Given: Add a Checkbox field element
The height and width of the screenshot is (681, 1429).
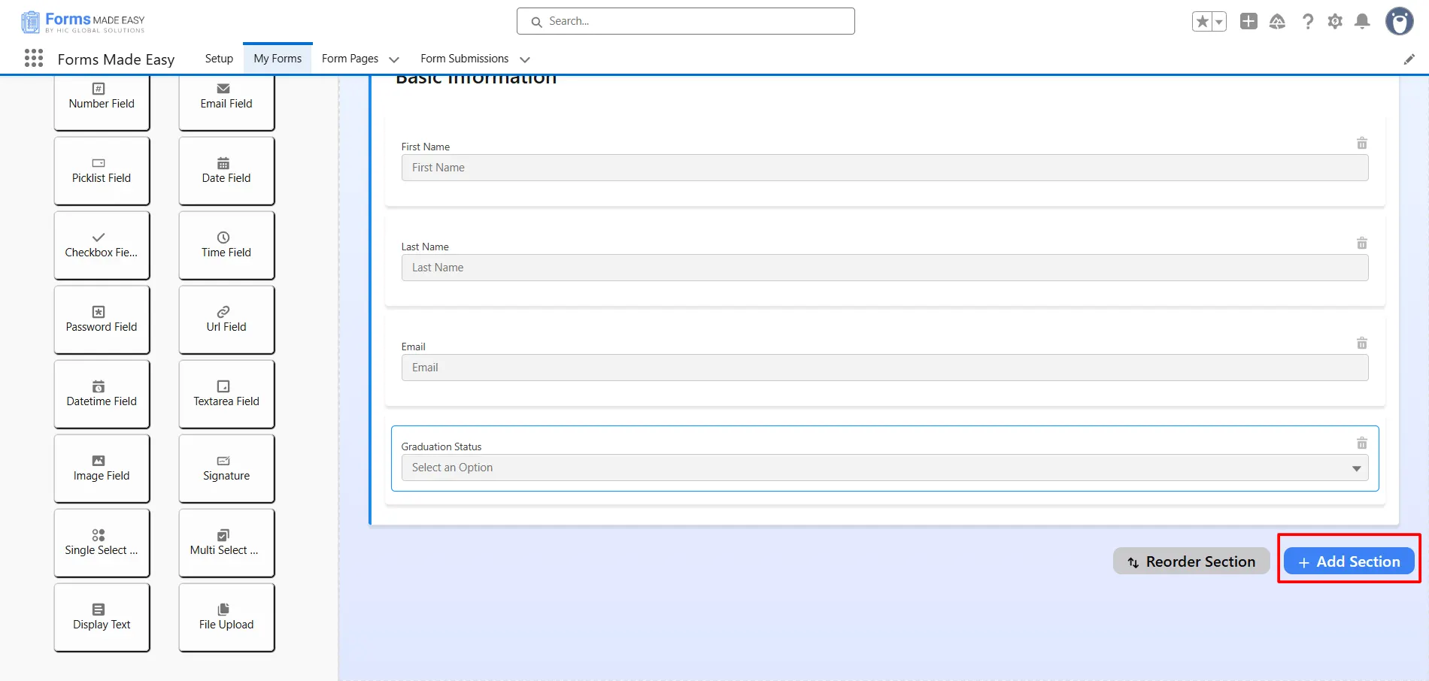Looking at the screenshot, I should coord(102,245).
